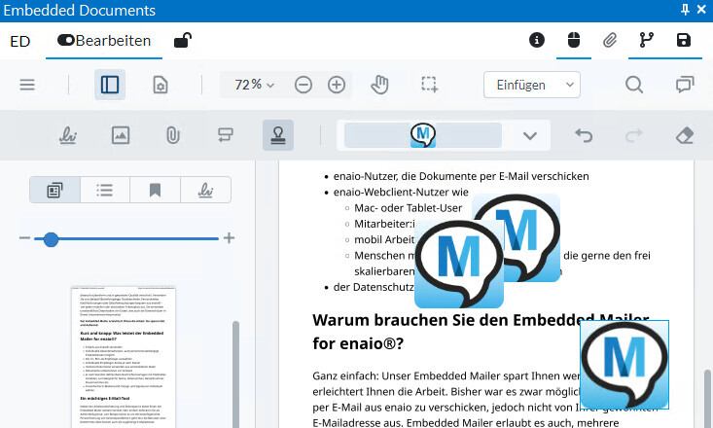
Task: Expand the stamp selection chevron
Action: pyautogui.click(x=530, y=135)
